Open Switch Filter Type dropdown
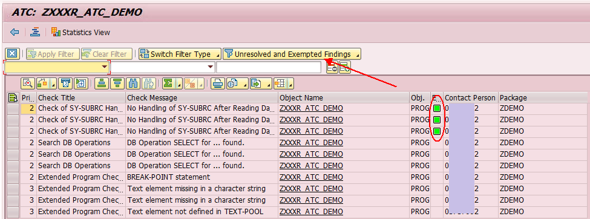Viewport: 590px width, 219px height. pos(180,54)
